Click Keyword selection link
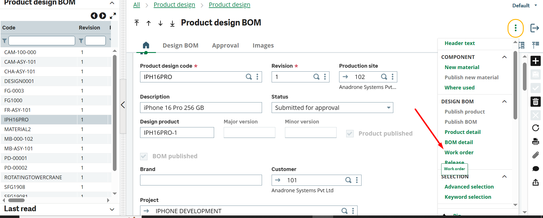The height and width of the screenshot is (218, 543). tap(468, 197)
